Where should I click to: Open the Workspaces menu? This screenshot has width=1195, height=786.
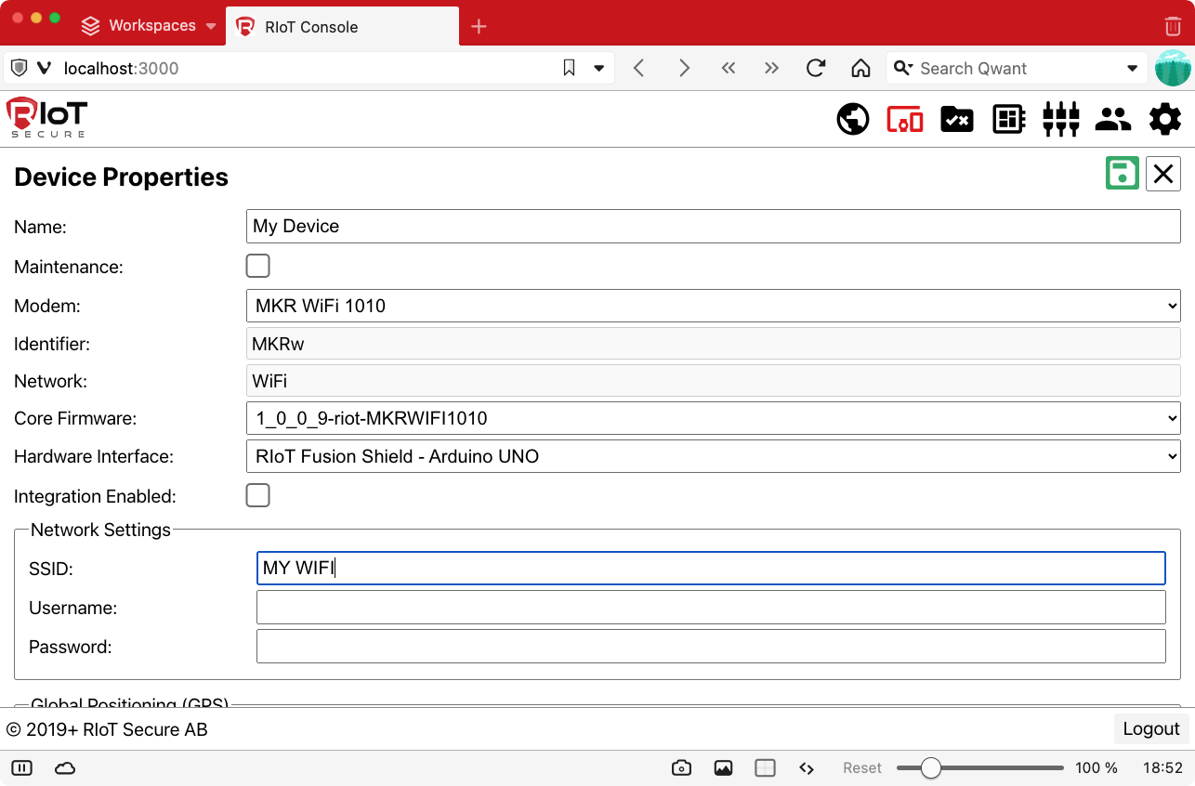[149, 26]
